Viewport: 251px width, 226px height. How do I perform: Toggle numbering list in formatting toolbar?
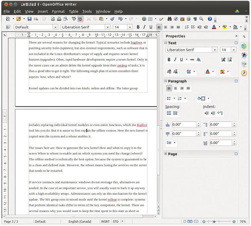187,27
